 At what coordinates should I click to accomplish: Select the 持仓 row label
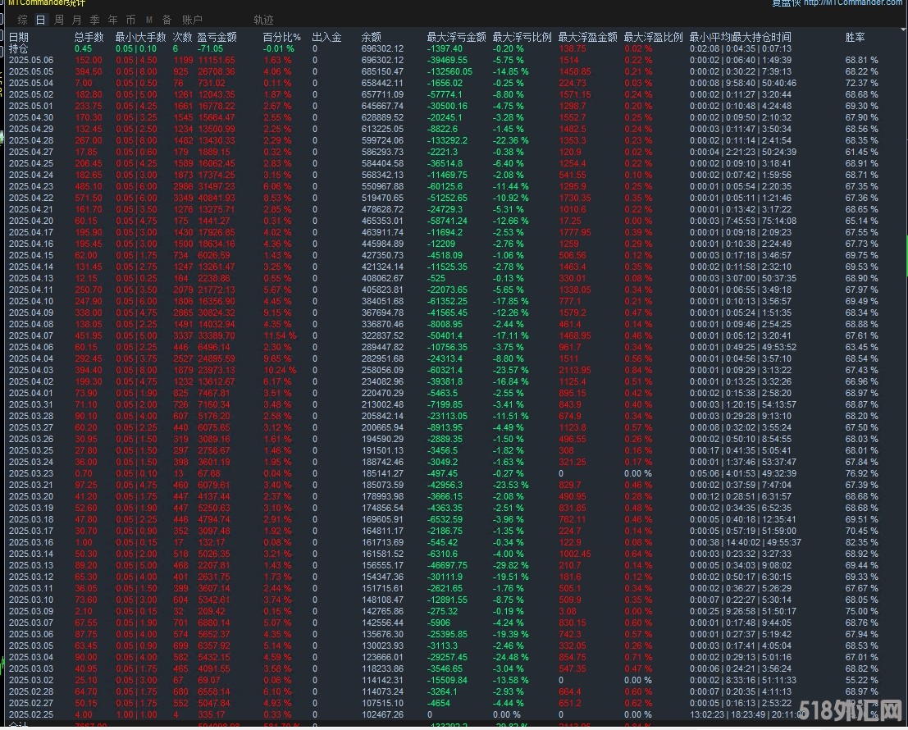click(18, 48)
